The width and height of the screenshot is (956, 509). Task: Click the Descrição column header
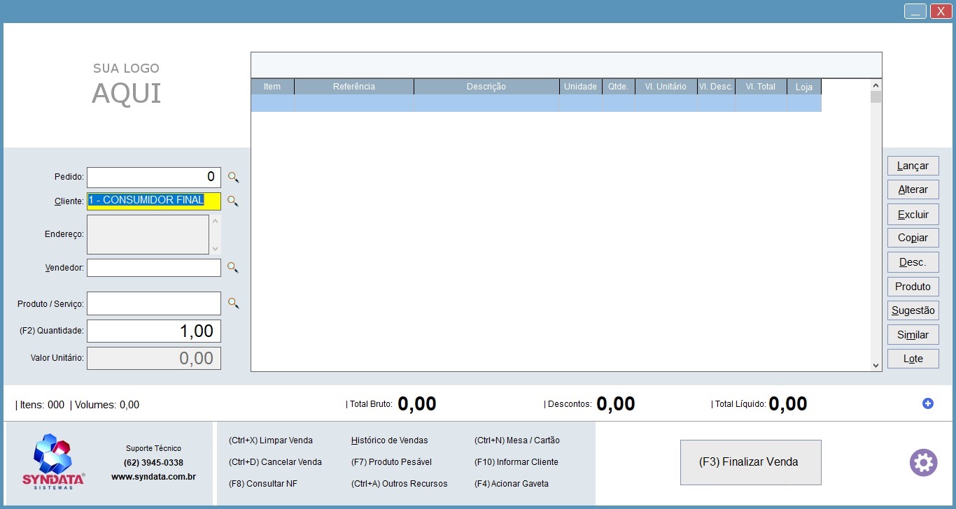click(486, 87)
